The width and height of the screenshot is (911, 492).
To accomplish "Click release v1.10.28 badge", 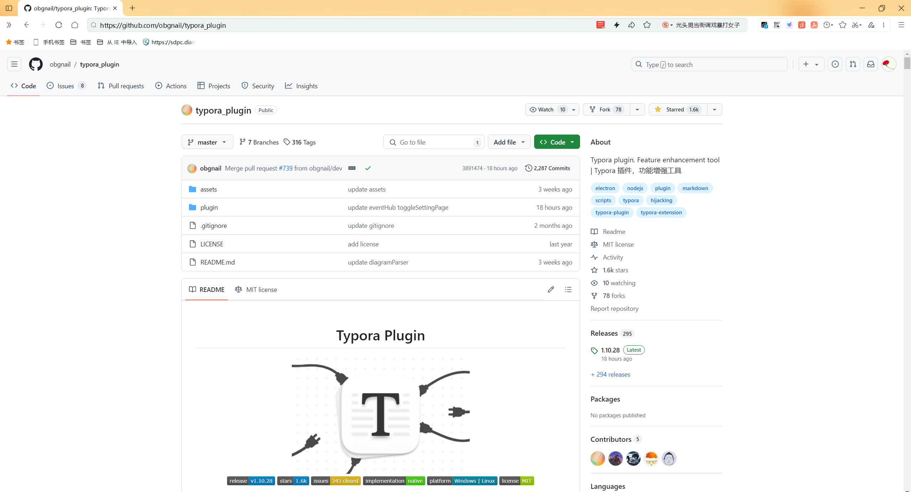I will [x=251, y=481].
